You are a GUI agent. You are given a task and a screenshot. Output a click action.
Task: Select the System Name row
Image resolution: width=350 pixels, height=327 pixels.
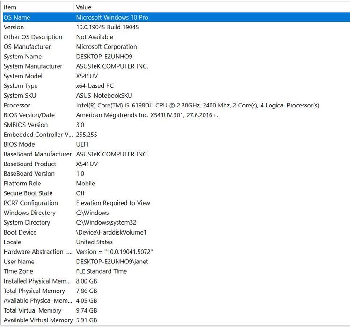(176, 57)
